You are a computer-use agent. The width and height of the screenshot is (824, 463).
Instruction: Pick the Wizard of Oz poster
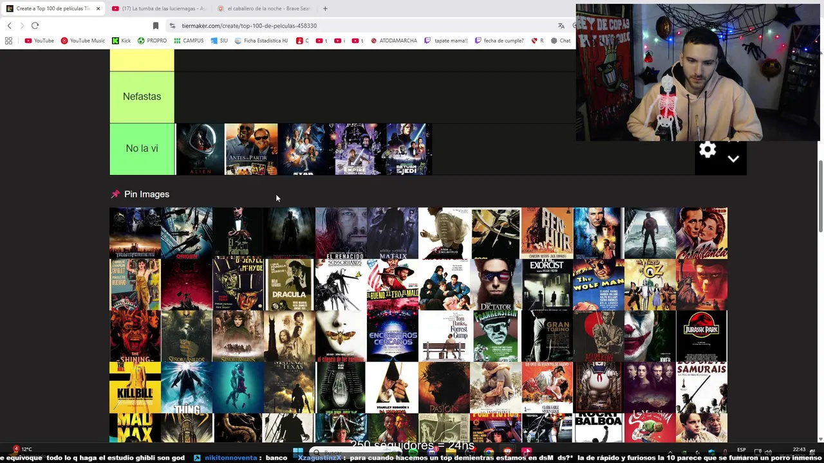point(650,284)
